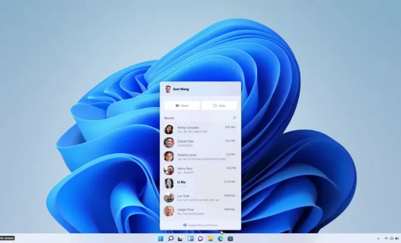This screenshot has height=243, width=401.
Task: Open the Windows Start menu
Action: pos(160,239)
